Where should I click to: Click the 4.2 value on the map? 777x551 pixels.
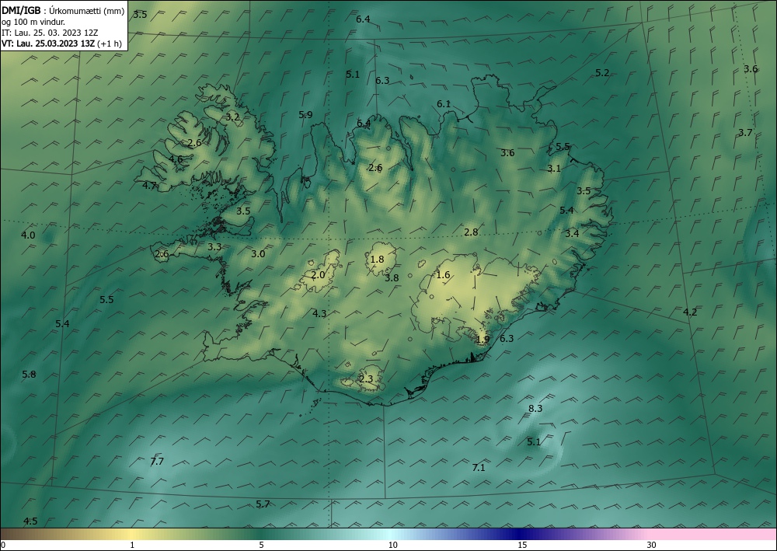click(690, 312)
